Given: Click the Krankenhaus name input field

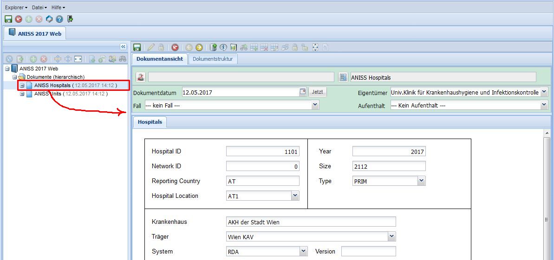Looking at the screenshot, I should 311,222.
